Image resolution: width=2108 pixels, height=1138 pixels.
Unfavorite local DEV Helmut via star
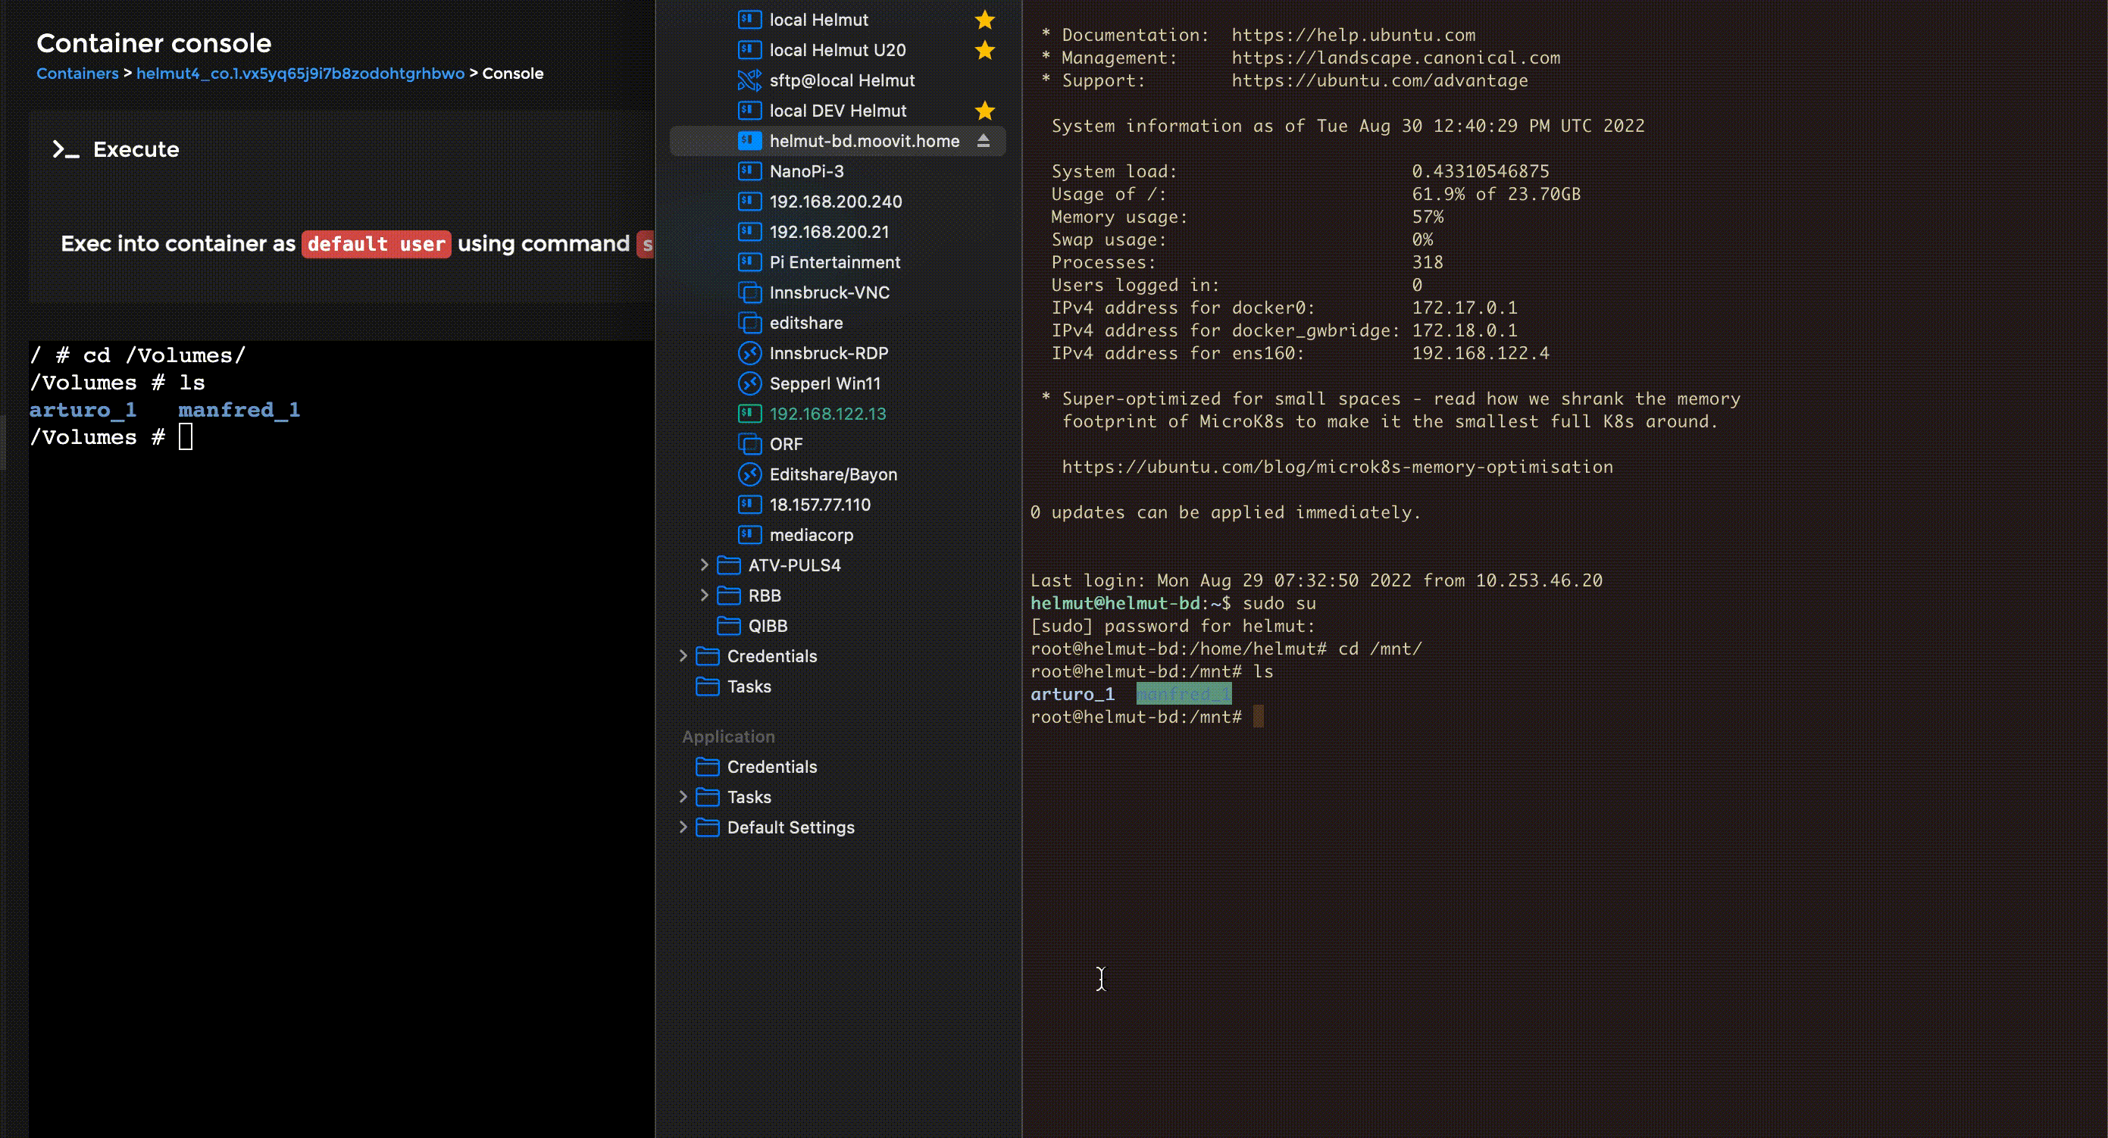[984, 111]
